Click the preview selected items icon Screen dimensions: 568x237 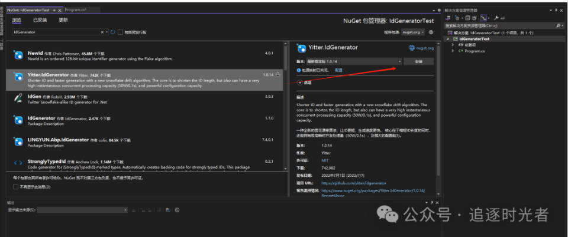503,18
